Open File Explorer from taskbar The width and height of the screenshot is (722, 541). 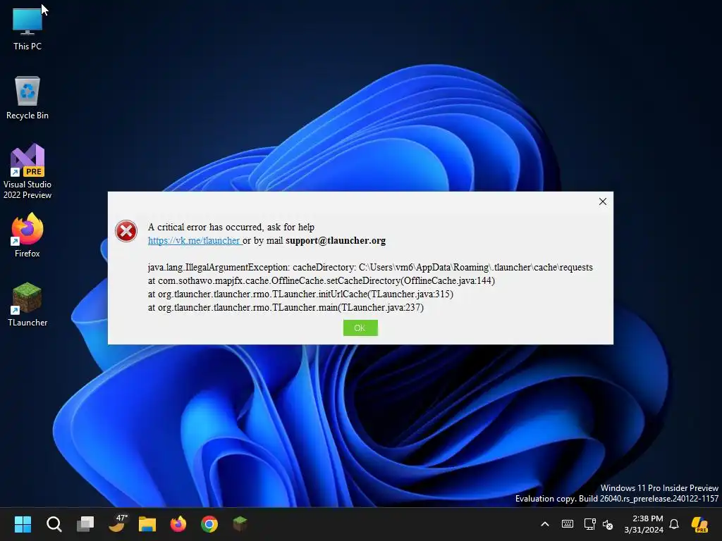(147, 524)
